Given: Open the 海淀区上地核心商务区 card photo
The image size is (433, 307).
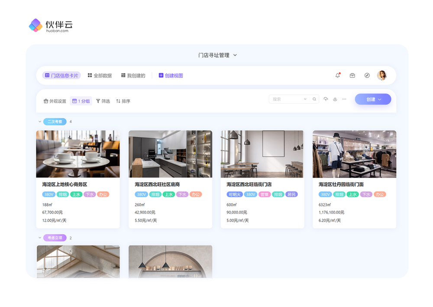Looking at the screenshot, I should [78, 154].
